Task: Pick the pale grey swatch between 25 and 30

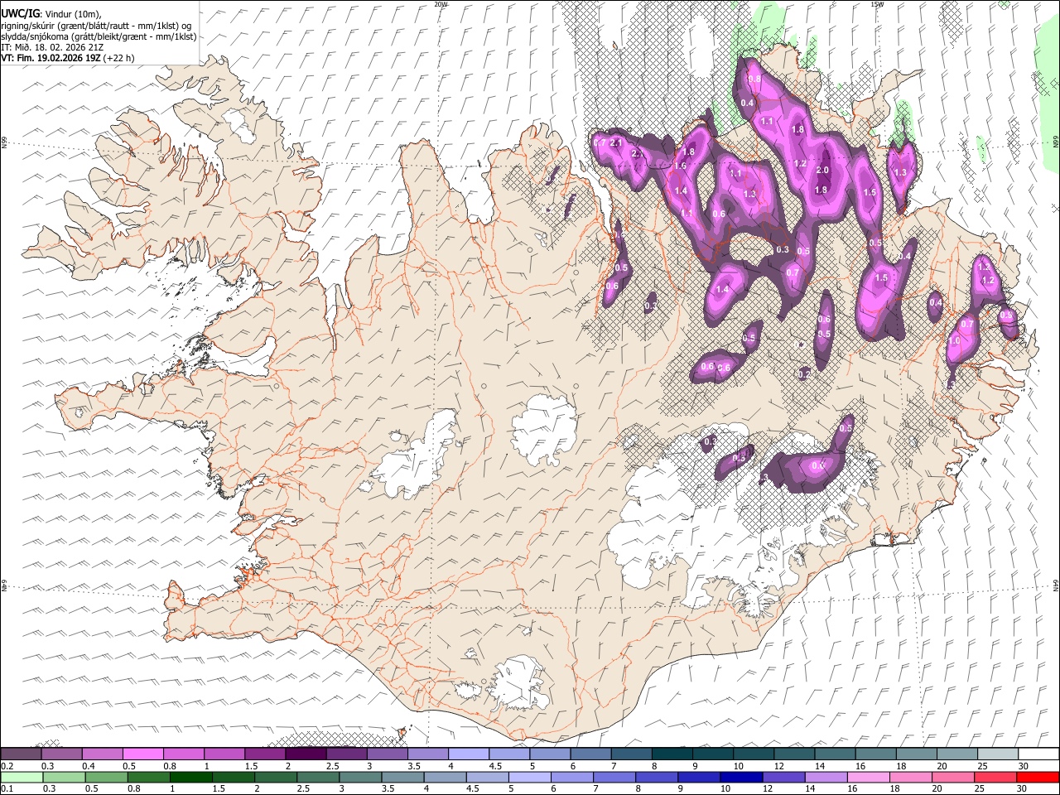Action: 997,754
